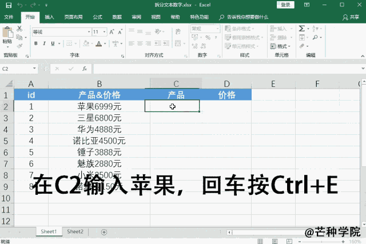Click the Paste clipboard icon
Viewport: 366px width, 244px height.
(x=7, y=33)
